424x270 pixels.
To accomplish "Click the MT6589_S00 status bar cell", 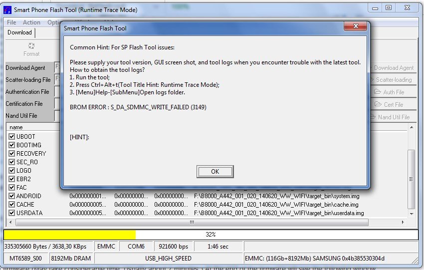I will (25, 259).
